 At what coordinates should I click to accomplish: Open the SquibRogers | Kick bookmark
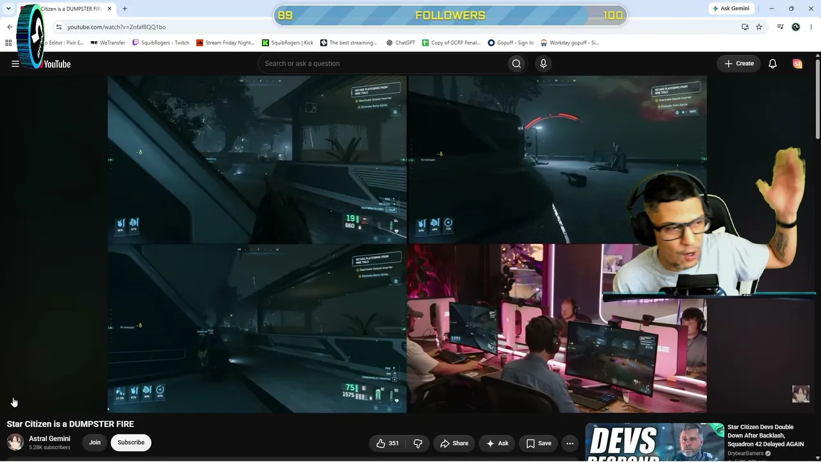click(x=287, y=43)
